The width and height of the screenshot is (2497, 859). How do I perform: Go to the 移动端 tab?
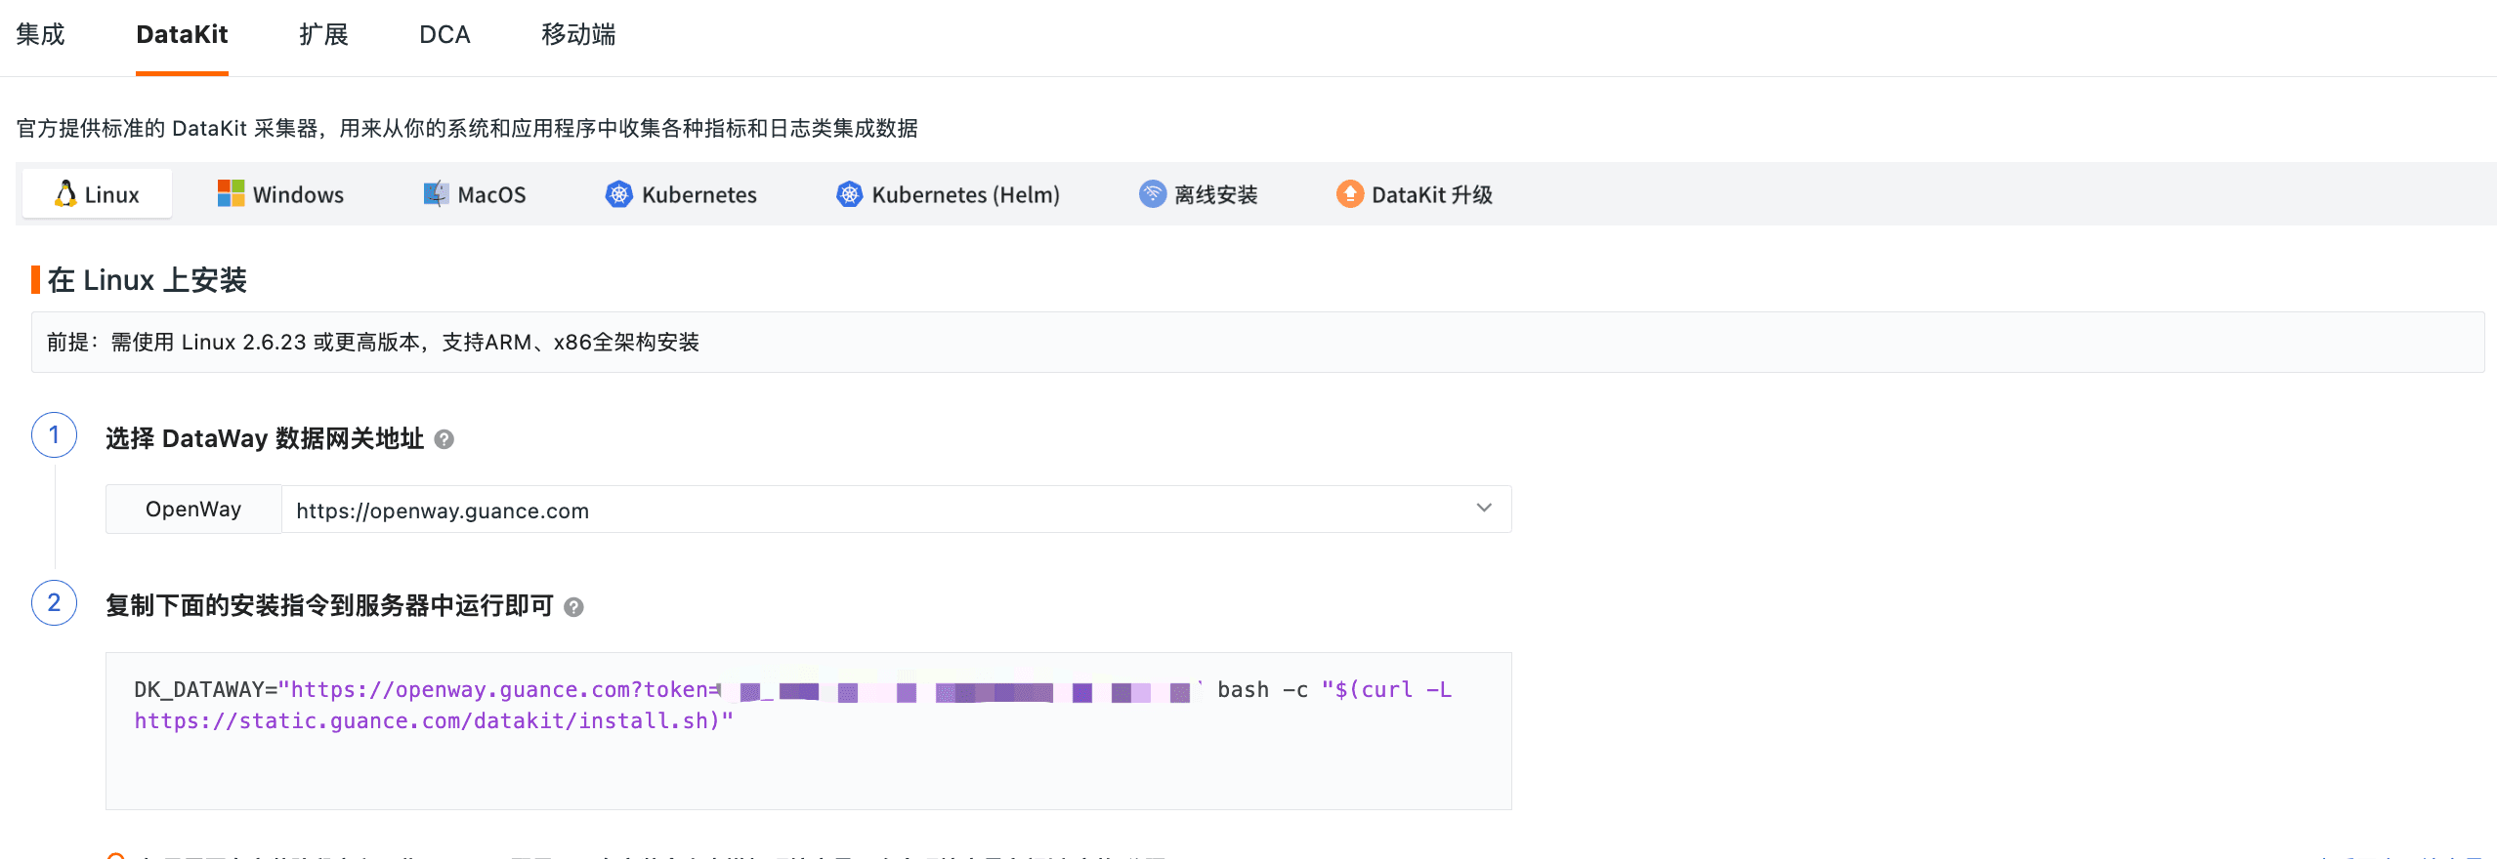coord(578,35)
